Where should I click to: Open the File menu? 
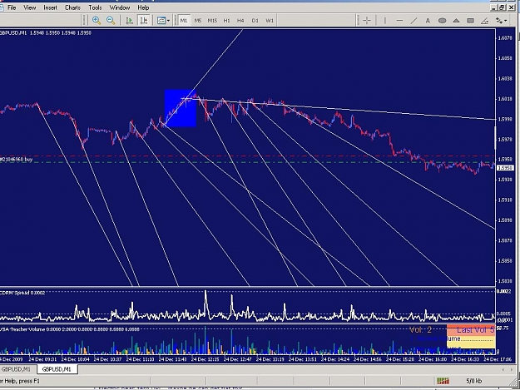pyautogui.click(x=12, y=7)
